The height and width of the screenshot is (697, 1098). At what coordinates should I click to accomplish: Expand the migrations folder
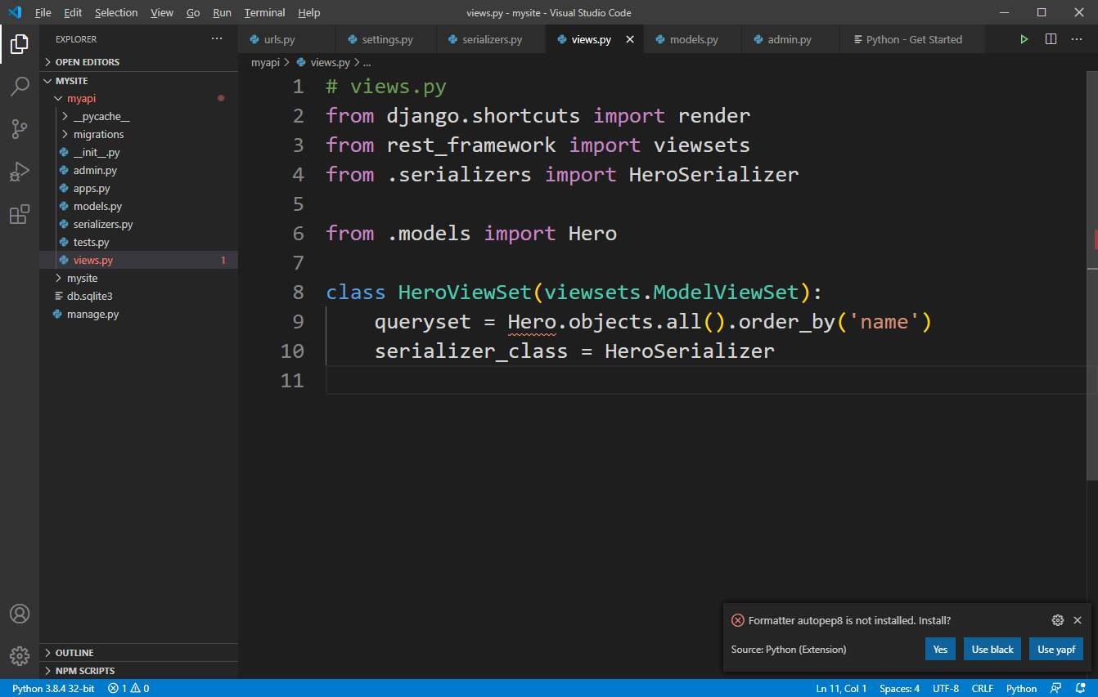point(138,135)
